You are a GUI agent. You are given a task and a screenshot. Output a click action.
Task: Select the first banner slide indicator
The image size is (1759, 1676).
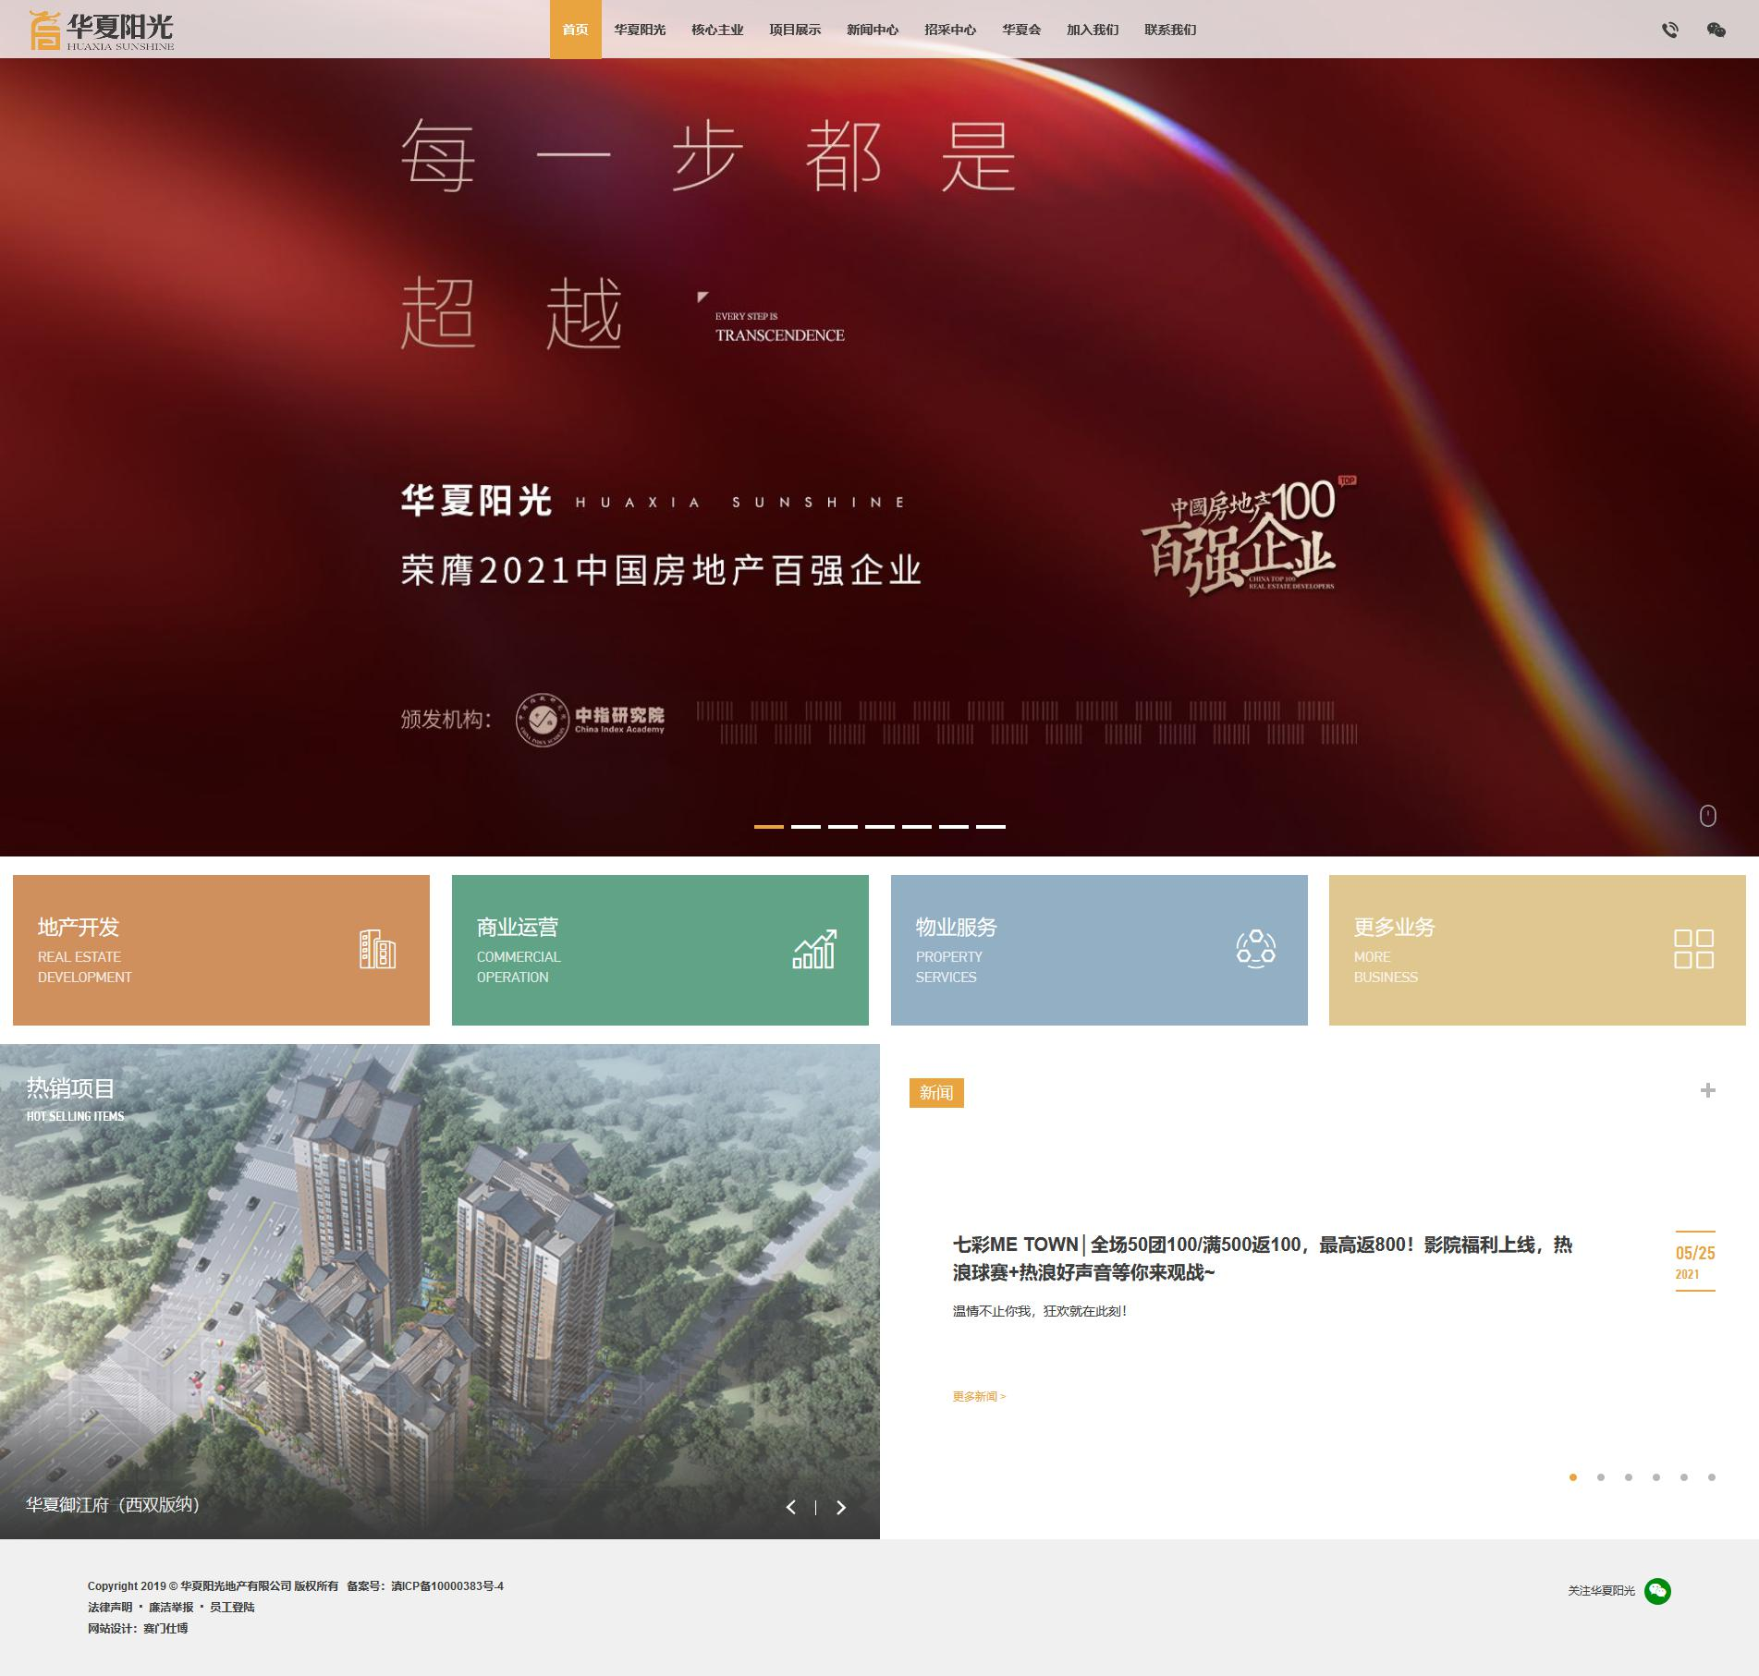tap(769, 826)
